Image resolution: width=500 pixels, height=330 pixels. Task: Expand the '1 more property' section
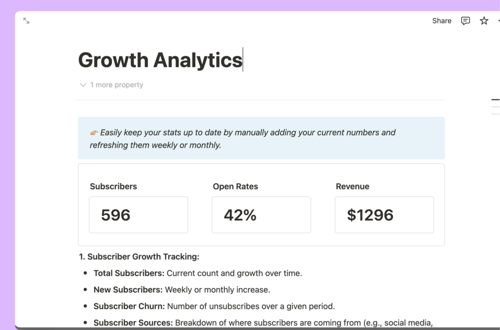pos(111,85)
